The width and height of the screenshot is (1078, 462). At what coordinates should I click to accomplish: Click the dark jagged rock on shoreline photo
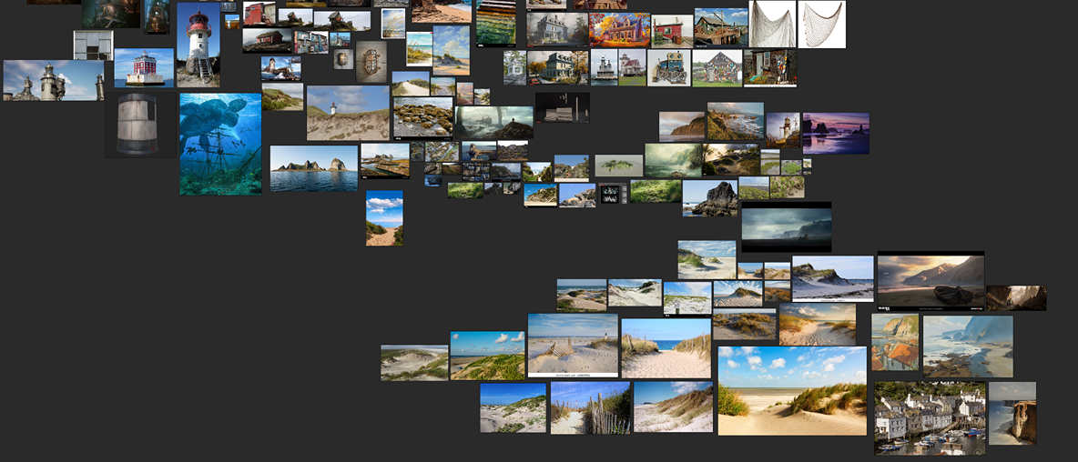click(x=710, y=198)
